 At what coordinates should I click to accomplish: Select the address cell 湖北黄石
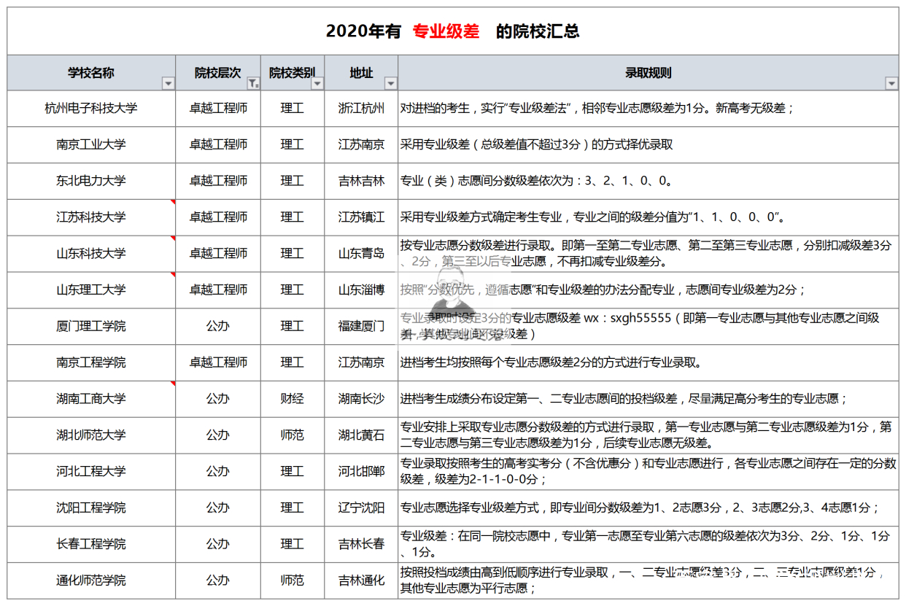point(361,435)
